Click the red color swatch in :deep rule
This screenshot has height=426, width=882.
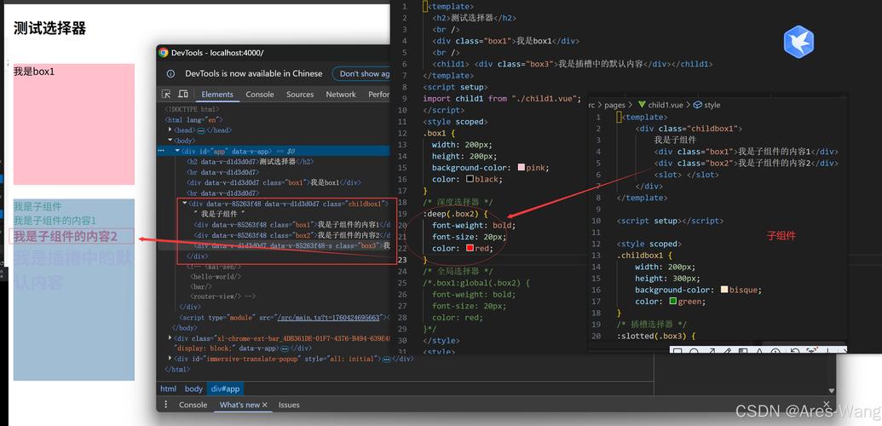pyautogui.click(x=470, y=248)
